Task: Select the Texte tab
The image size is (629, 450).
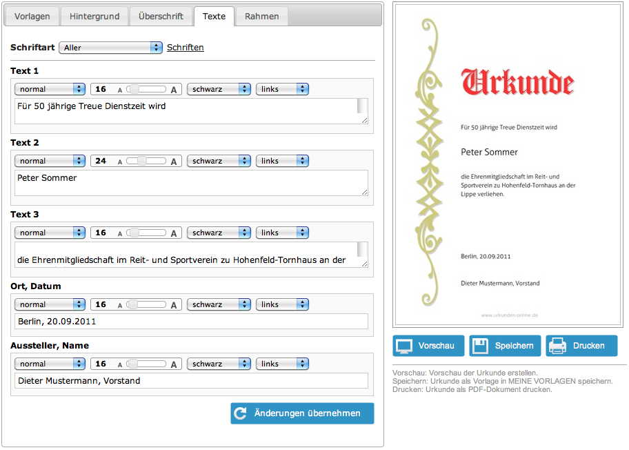Action: tap(214, 17)
